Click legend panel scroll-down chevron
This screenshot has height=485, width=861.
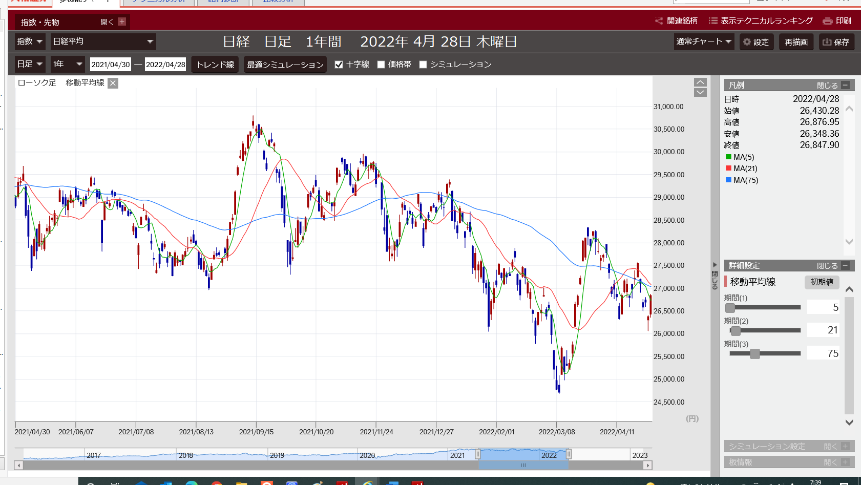849,242
